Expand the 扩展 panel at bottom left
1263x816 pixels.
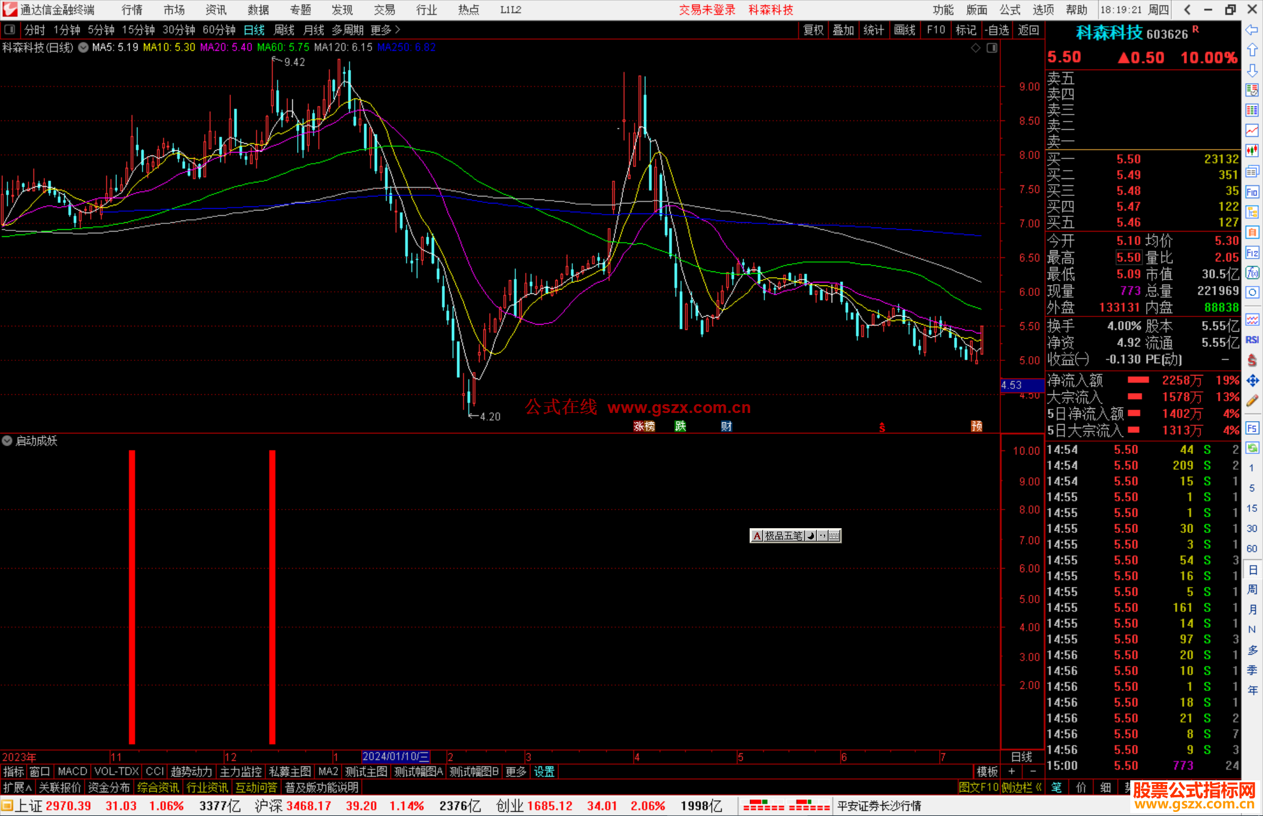(x=18, y=787)
